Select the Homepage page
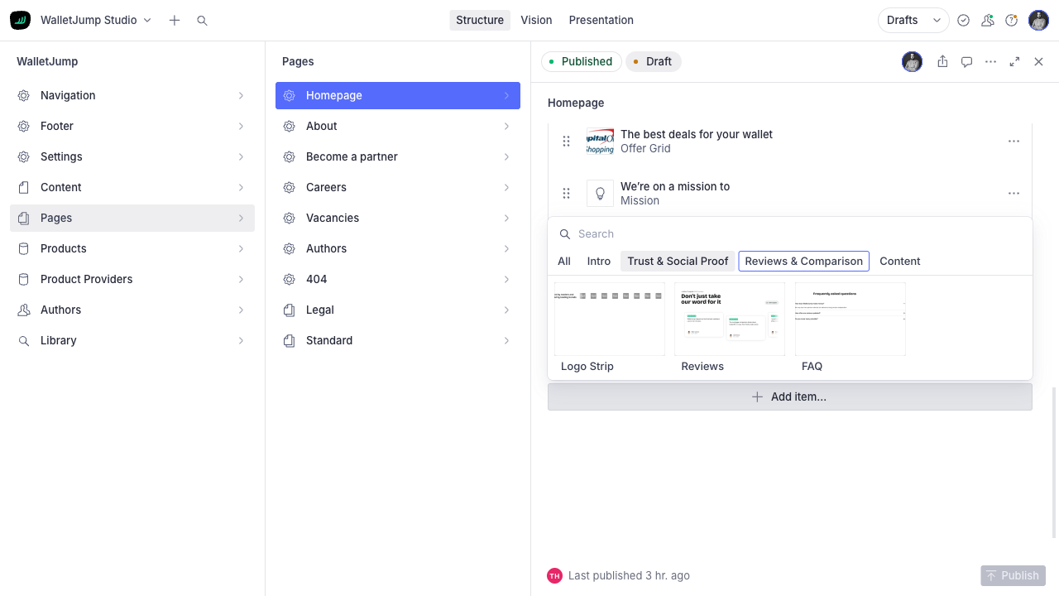This screenshot has width=1059, height=596. coord(398,95)
